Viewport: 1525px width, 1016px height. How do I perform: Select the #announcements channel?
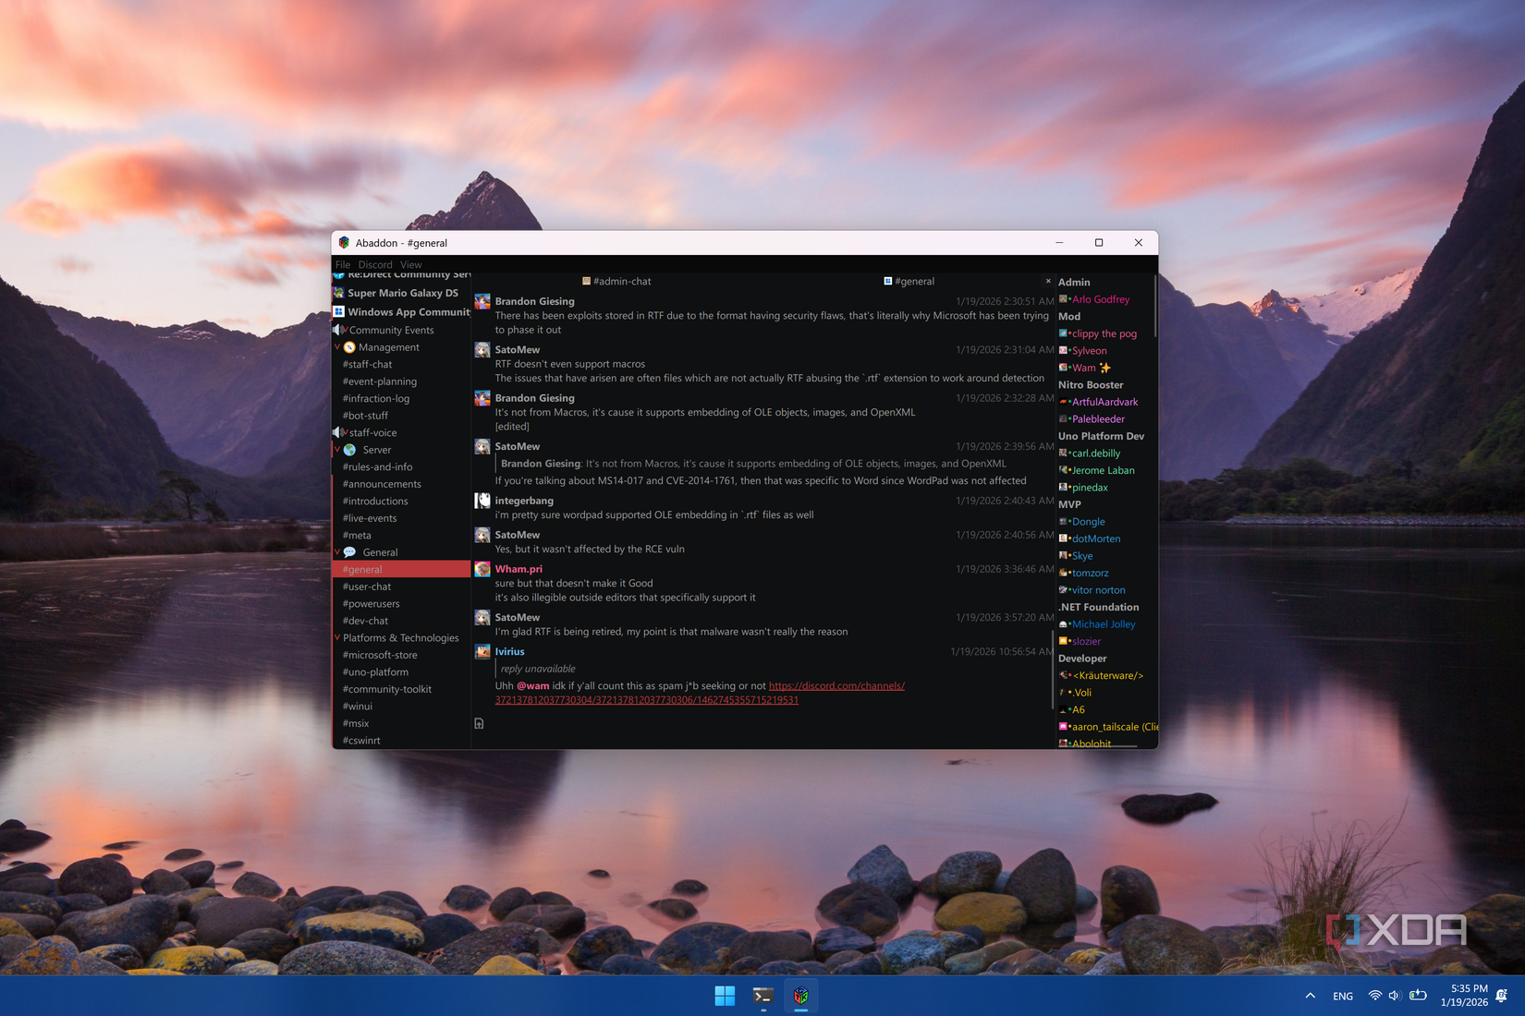coord(382,484)
